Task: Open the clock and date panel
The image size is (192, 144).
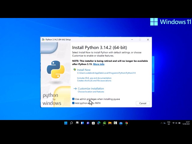Action: coord(186,123)
